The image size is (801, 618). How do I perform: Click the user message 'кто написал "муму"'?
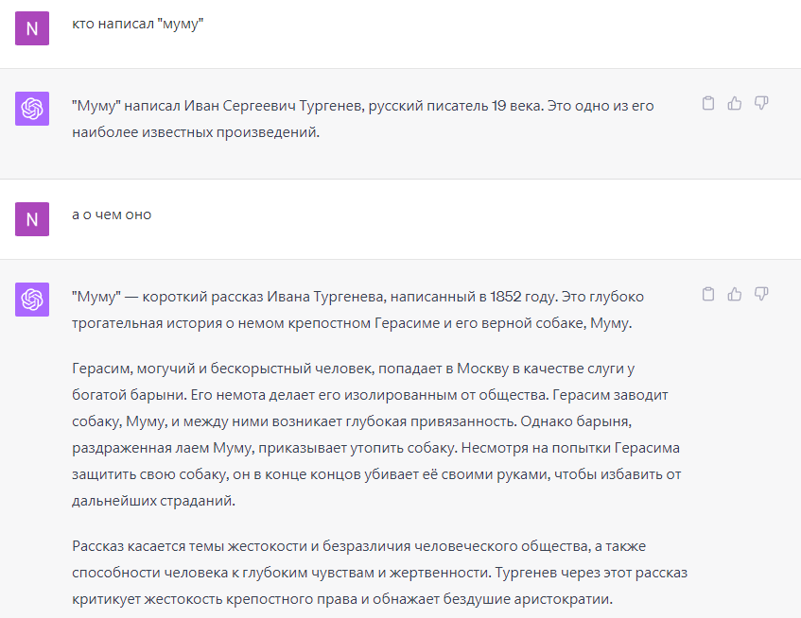[x=138, y=24]
